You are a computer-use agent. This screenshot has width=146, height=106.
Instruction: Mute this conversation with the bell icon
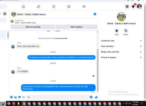coord(117,31)
